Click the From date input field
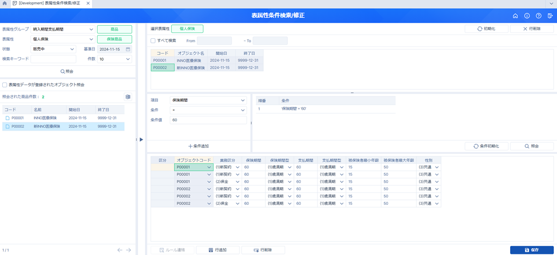This screenshot has width=557, height=255. tap(214, 41)
